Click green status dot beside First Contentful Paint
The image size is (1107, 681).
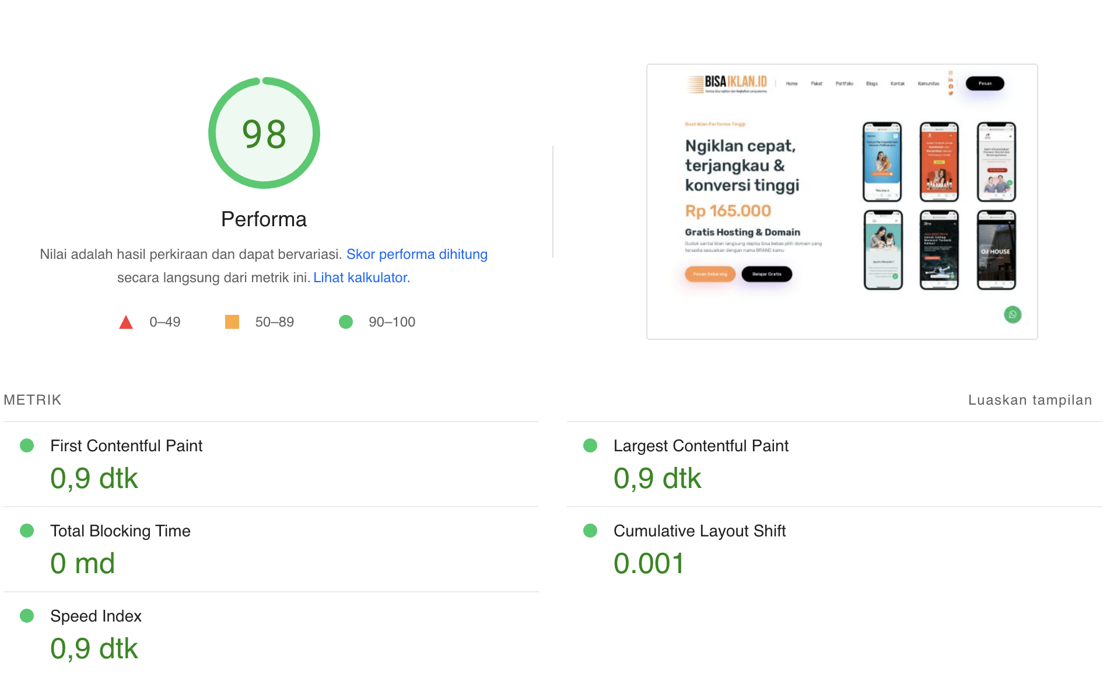(27, 445)
